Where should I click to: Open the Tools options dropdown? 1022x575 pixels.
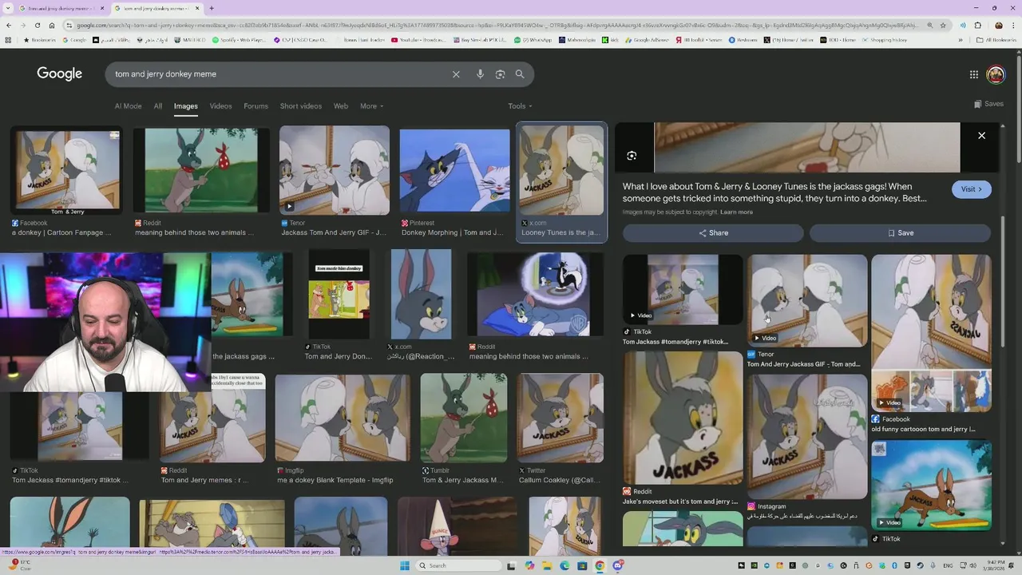(x=520, y=106)
